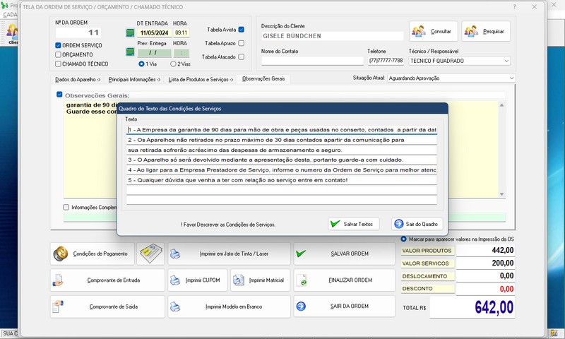The width and height of the screenshot is (565, 339).
Task: Click the Salvar Textos button
Action: pos(354,224)
